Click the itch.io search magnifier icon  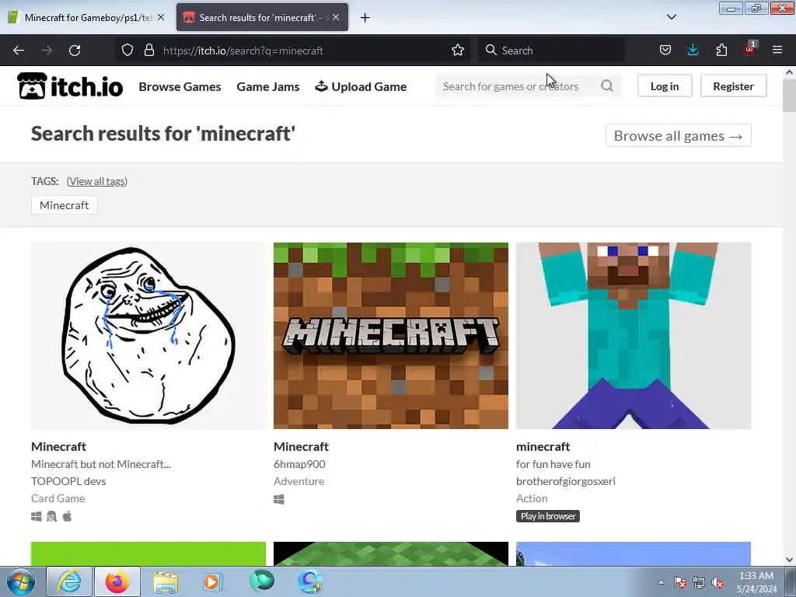coord(607,86)
